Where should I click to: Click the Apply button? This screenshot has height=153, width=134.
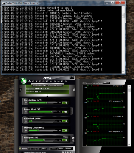point(54,149)
